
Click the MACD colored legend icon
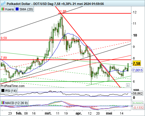[3, 103]
